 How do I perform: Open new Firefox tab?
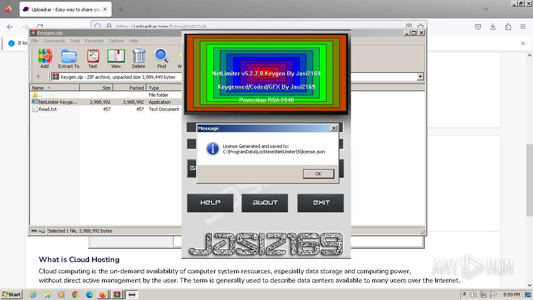click(120, 9)
